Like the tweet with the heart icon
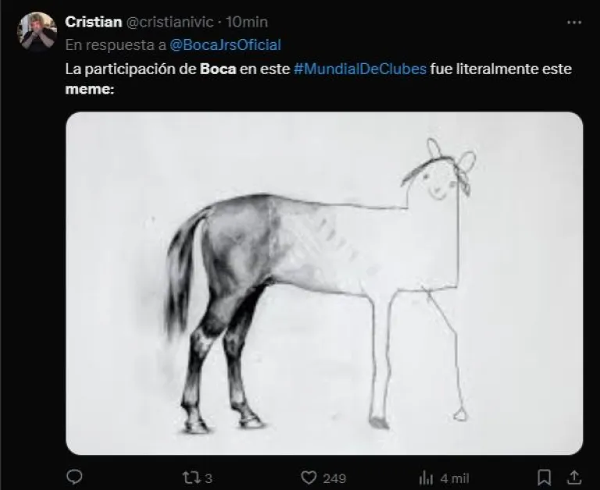600x490 pixels. pos(309,476)
